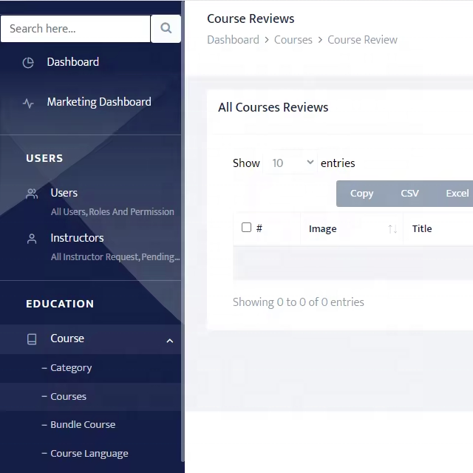Open Bundle Course sidebar item
Image resolution: width=473 pixels, height=473 pixels.
[83, 425]
